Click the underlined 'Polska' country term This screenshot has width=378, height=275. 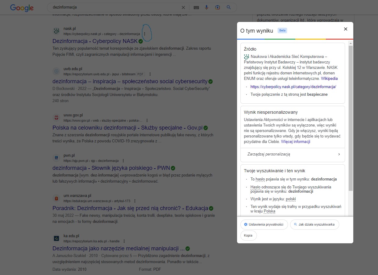click(x=269, y=211)
